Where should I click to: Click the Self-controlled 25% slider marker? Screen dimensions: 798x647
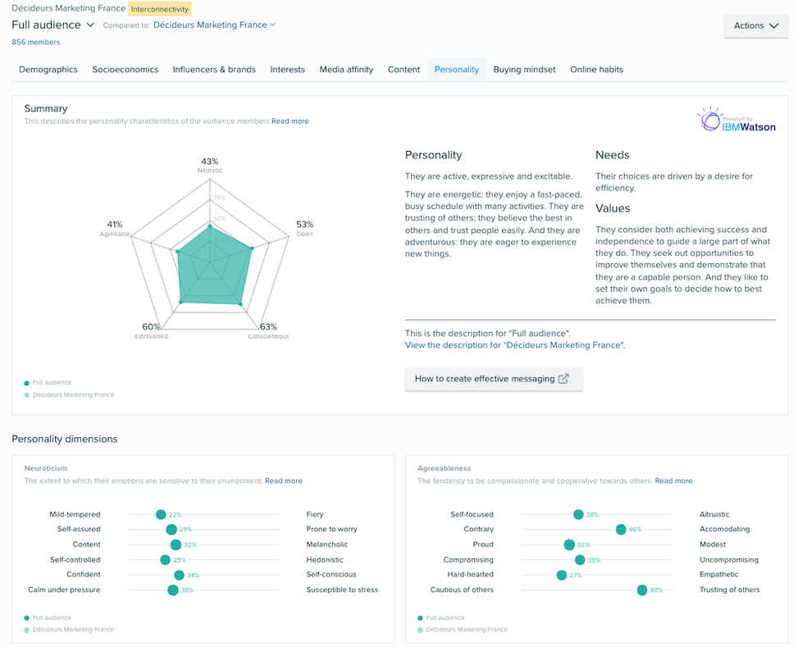click(165, 560)
